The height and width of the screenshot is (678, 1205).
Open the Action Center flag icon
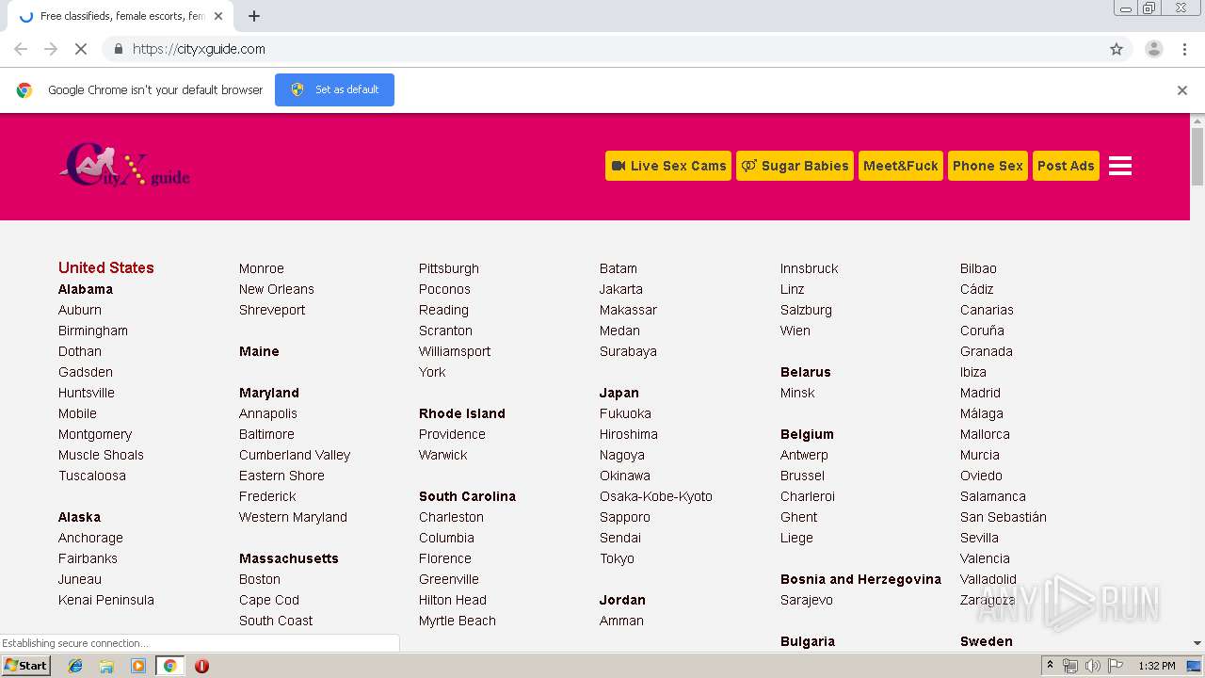(1114, 666)
